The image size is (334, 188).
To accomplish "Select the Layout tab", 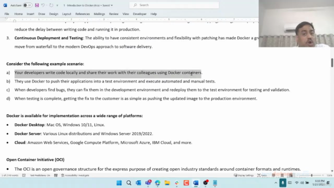I will click(x=67, y=14).
